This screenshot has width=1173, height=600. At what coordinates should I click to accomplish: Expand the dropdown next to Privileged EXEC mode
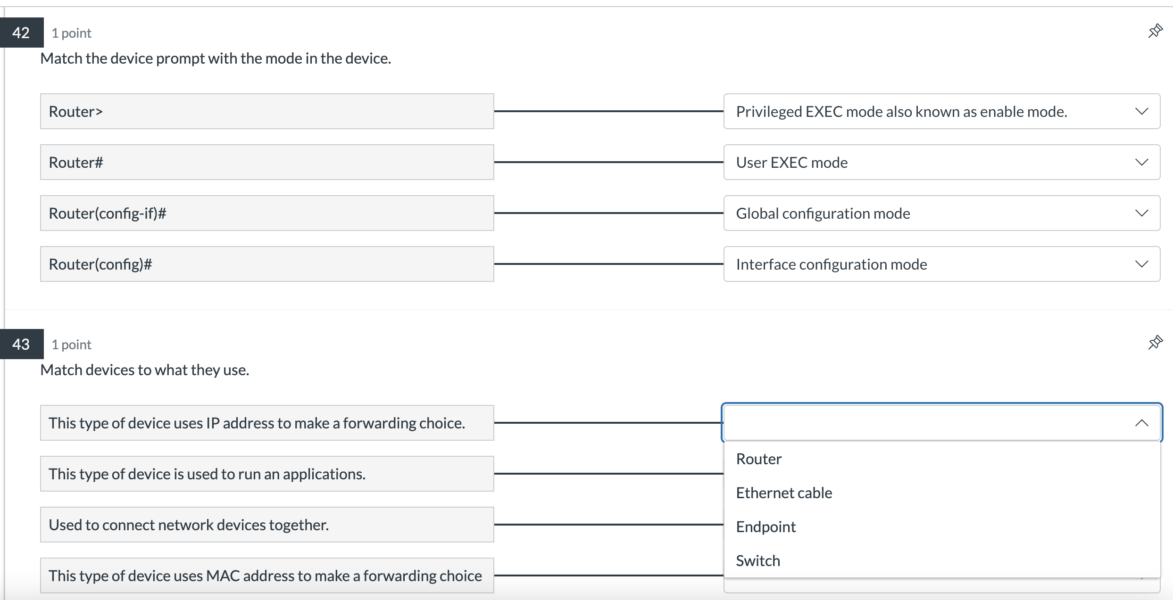coord(1142,111)
